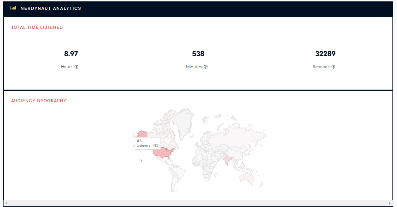Select the 32289 seconds value

[x=325, y=54]
